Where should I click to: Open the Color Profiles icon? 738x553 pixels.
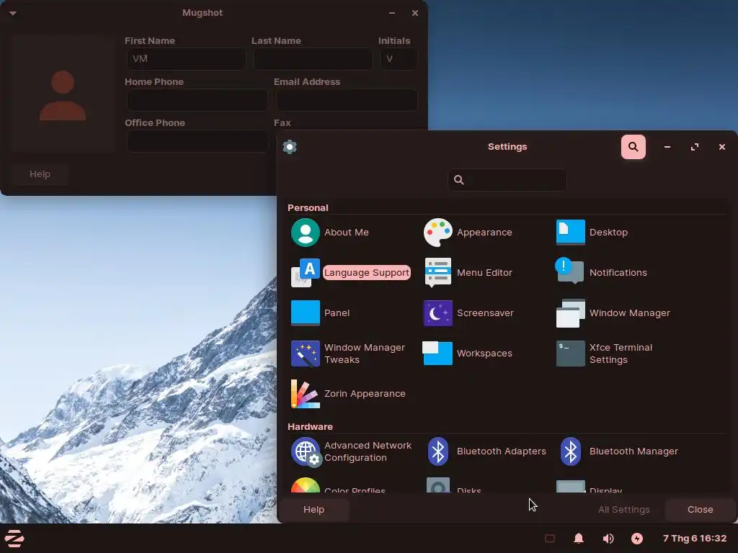(x=305, y=485)
